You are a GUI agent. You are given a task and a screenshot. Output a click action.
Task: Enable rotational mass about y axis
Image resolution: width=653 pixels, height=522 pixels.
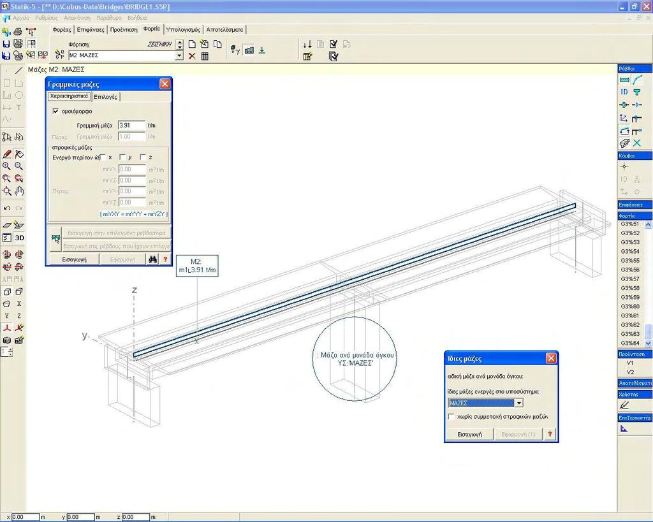click(122, 157)
